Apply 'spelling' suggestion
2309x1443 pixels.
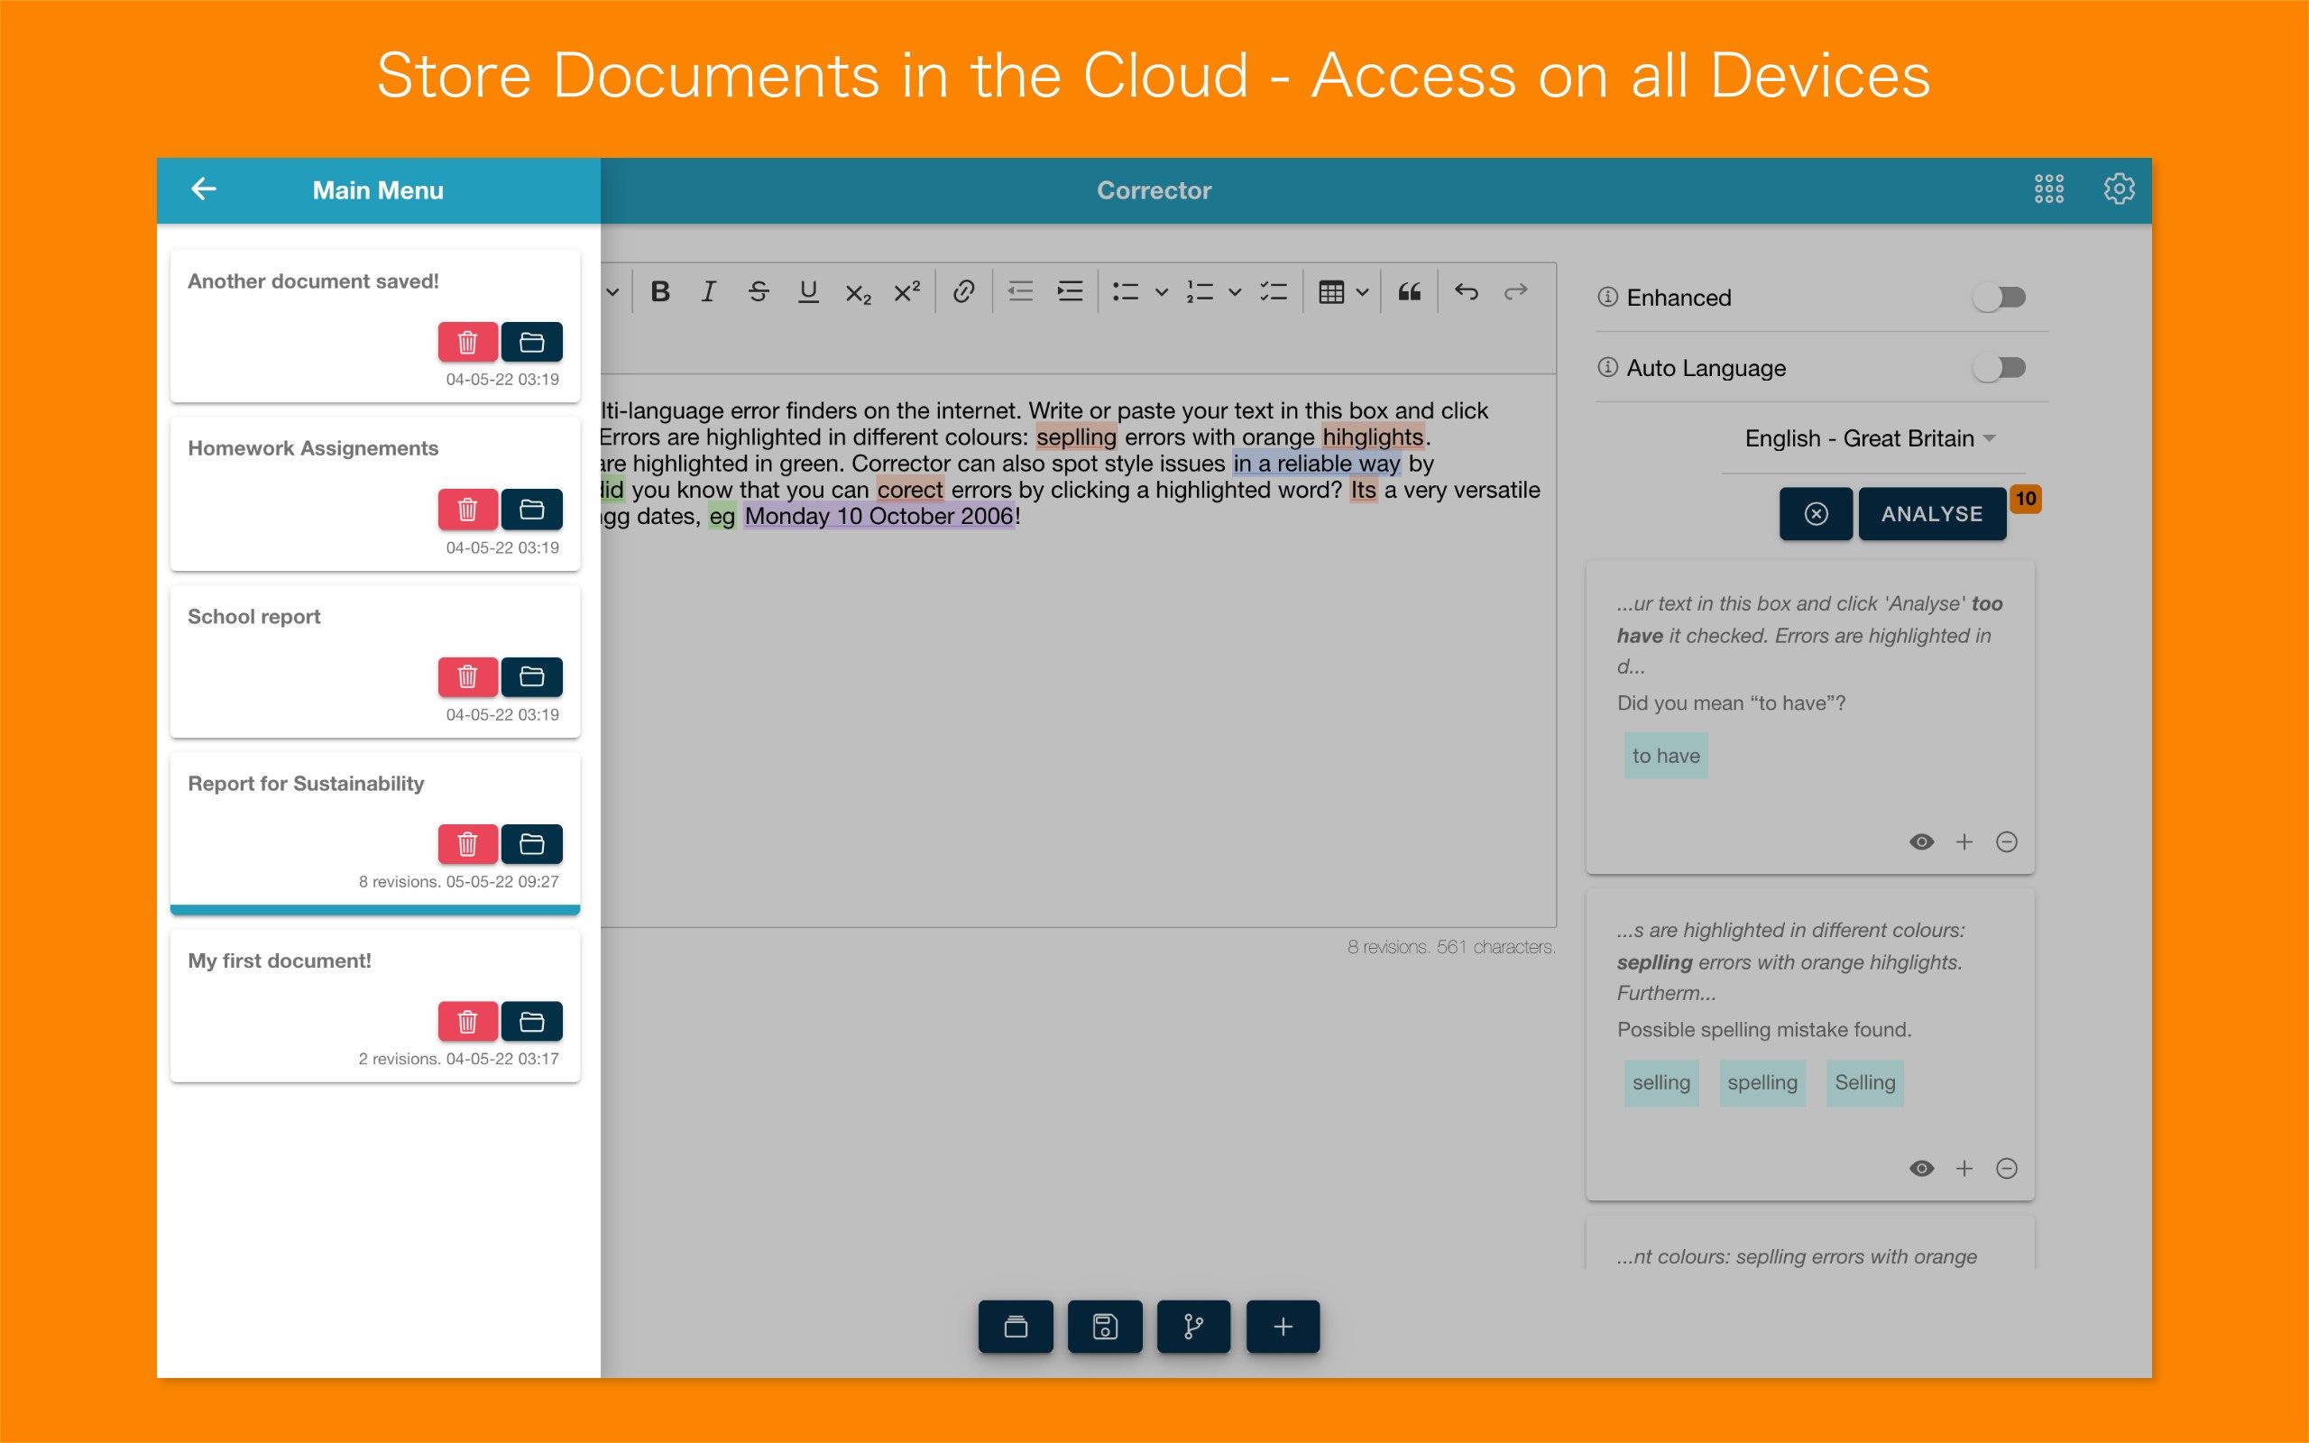click(1762, 1082)
